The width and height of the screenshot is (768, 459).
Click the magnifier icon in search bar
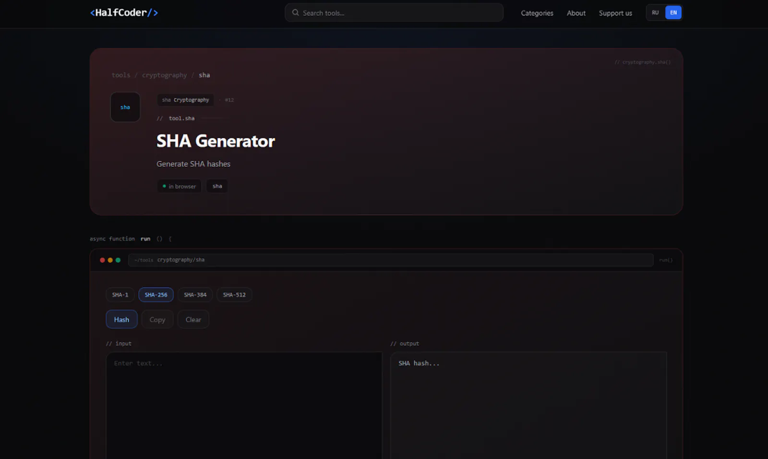pos(296,13)
